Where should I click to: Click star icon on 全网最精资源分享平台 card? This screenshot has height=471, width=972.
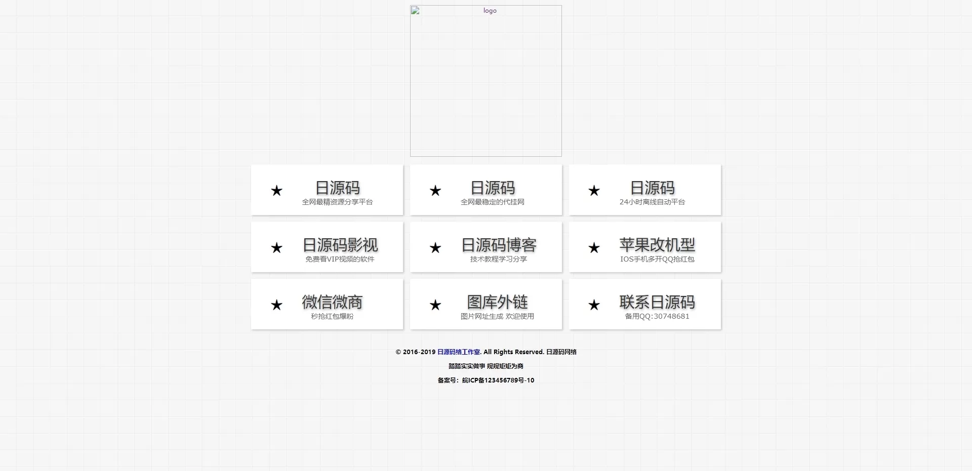276,191
